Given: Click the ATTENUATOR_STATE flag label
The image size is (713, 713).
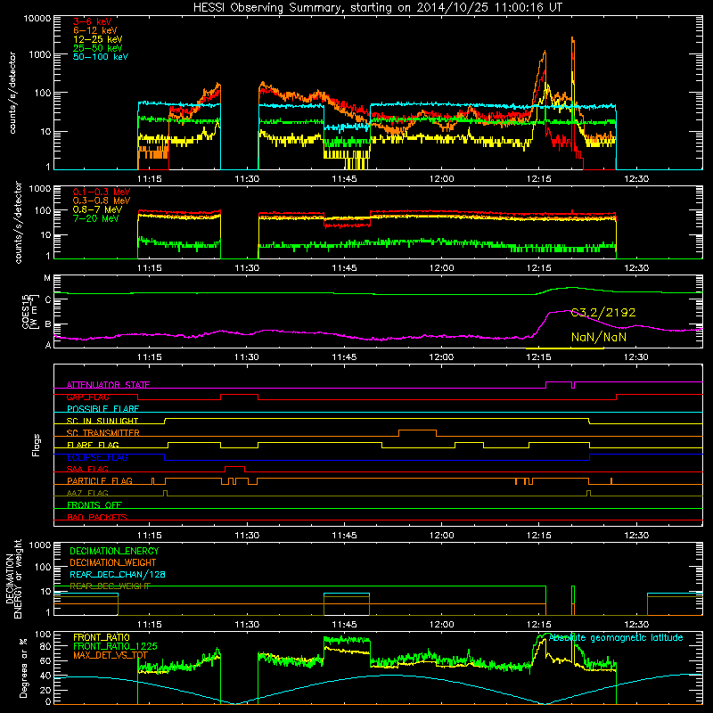Looking at the screenshot, I should coord(108,385).
